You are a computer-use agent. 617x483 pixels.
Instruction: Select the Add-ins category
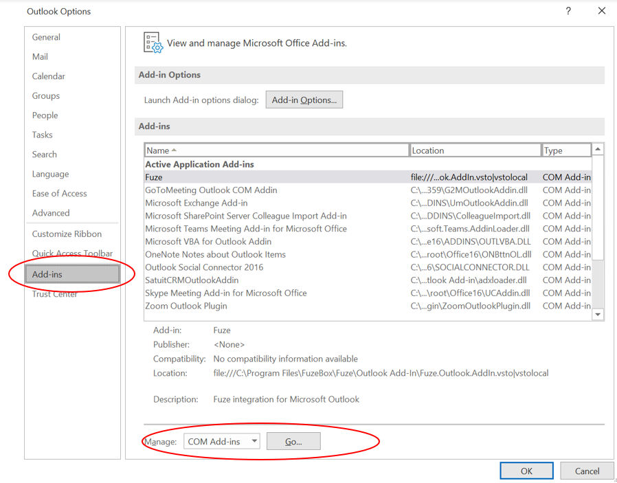pos(72,275)
